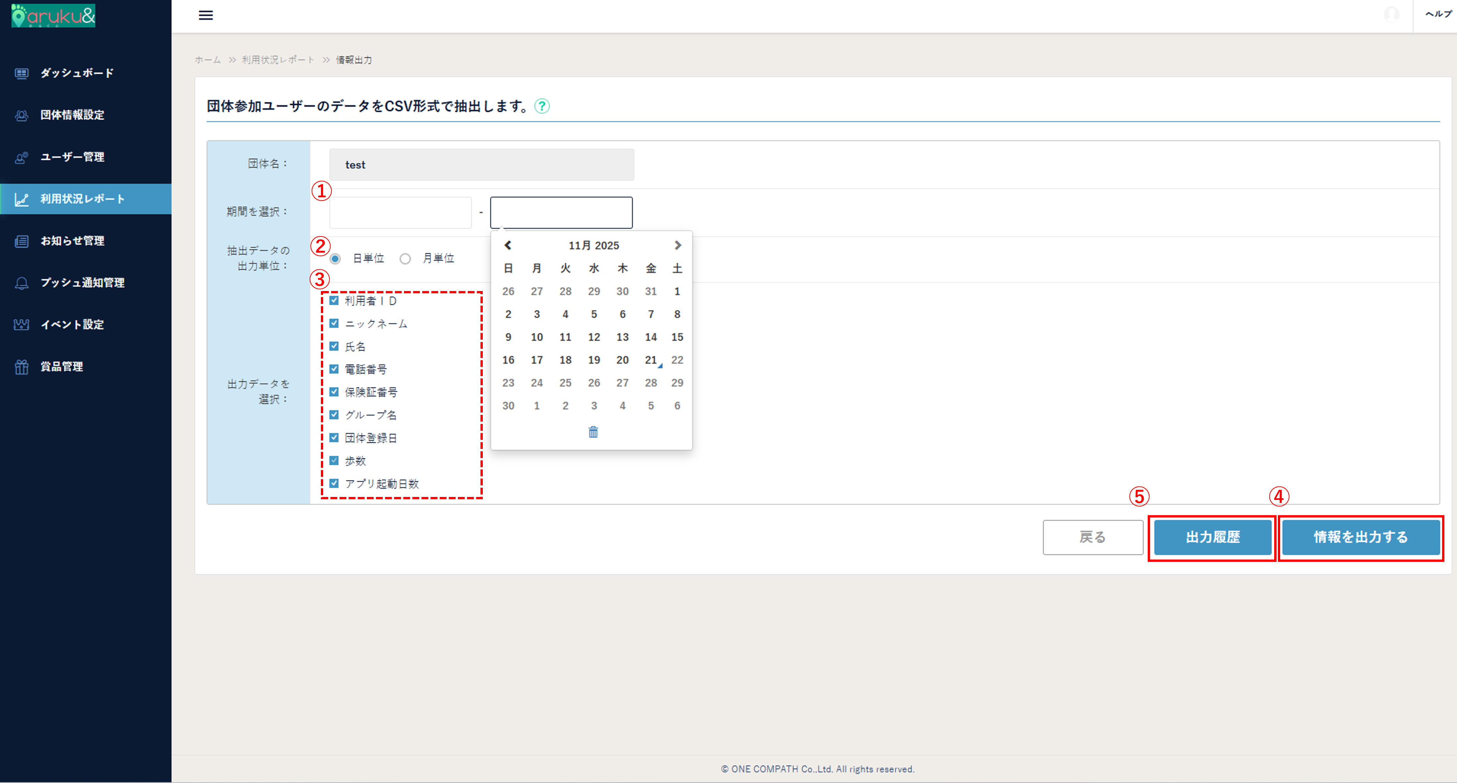Click the calendar trash clear icon
This screenshot has width=1457, height=783.
coord(593,432)
